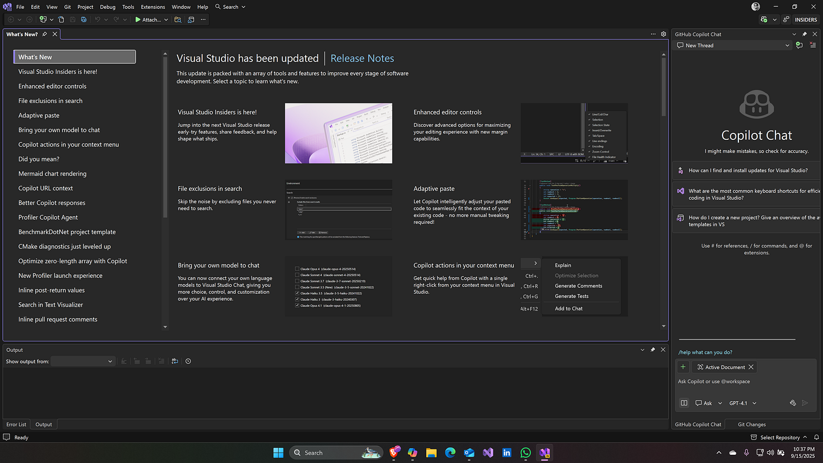The width and height of the screenshot is (823, 463).
Task: Toggle word wrap in the Output panel
Action: [x=175, y=361]
